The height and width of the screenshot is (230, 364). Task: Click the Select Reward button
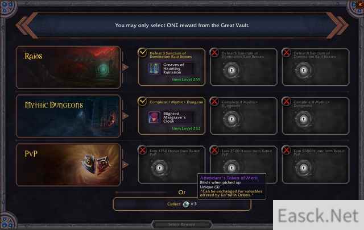click(182, 224)
